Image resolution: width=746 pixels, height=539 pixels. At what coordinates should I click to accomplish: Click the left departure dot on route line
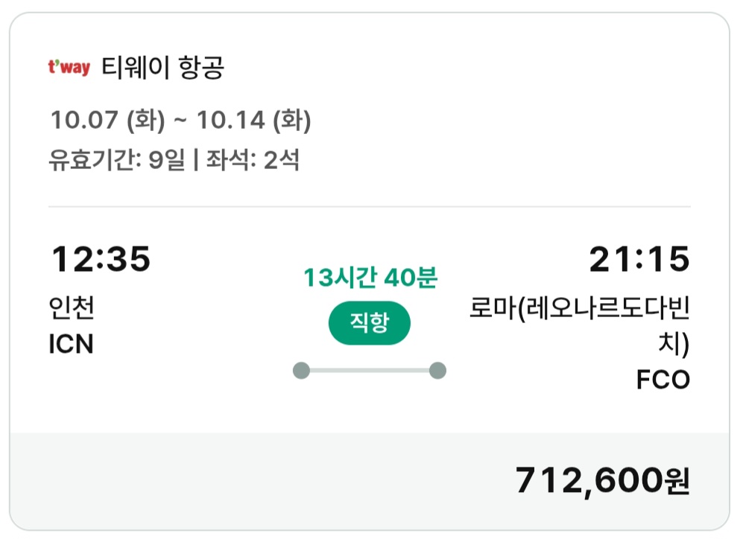pos(301,370)
